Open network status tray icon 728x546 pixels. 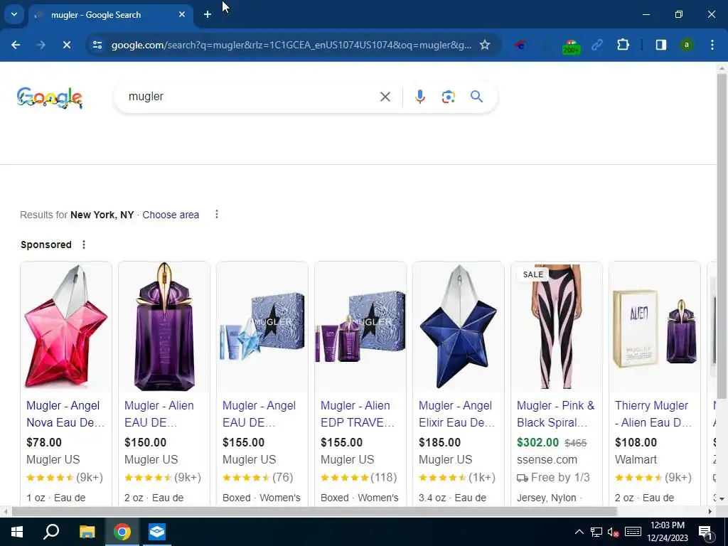point(596,532)
